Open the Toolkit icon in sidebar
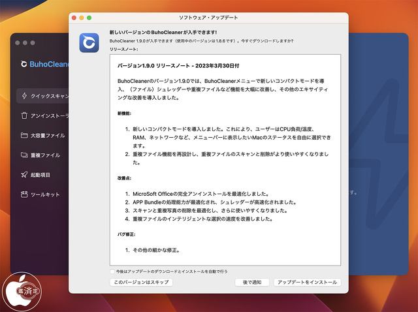The height and width of the screenshot is (312, 418). click(24, 195)
